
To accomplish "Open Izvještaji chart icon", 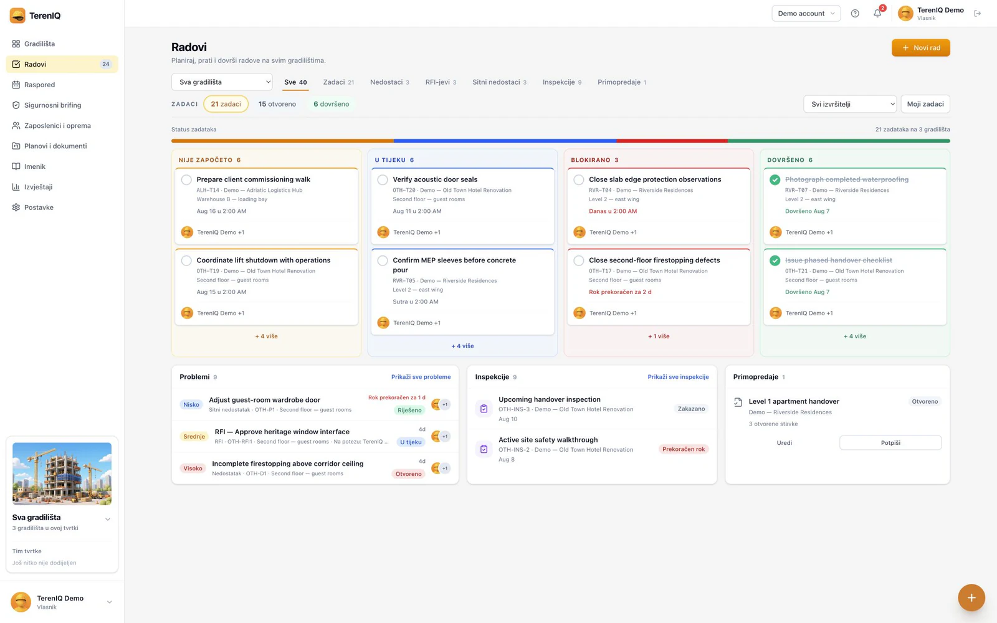I will 16,187.
